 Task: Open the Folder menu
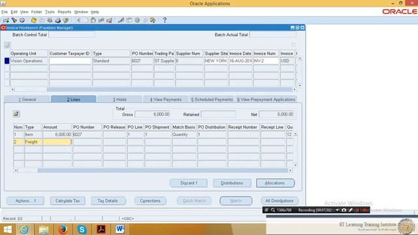(x=37, y=12)
